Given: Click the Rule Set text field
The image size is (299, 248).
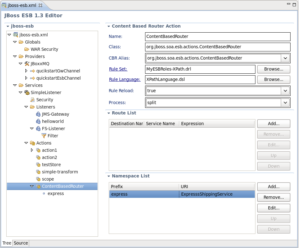Looking at the screenshot, I should (x=200, y=69).
